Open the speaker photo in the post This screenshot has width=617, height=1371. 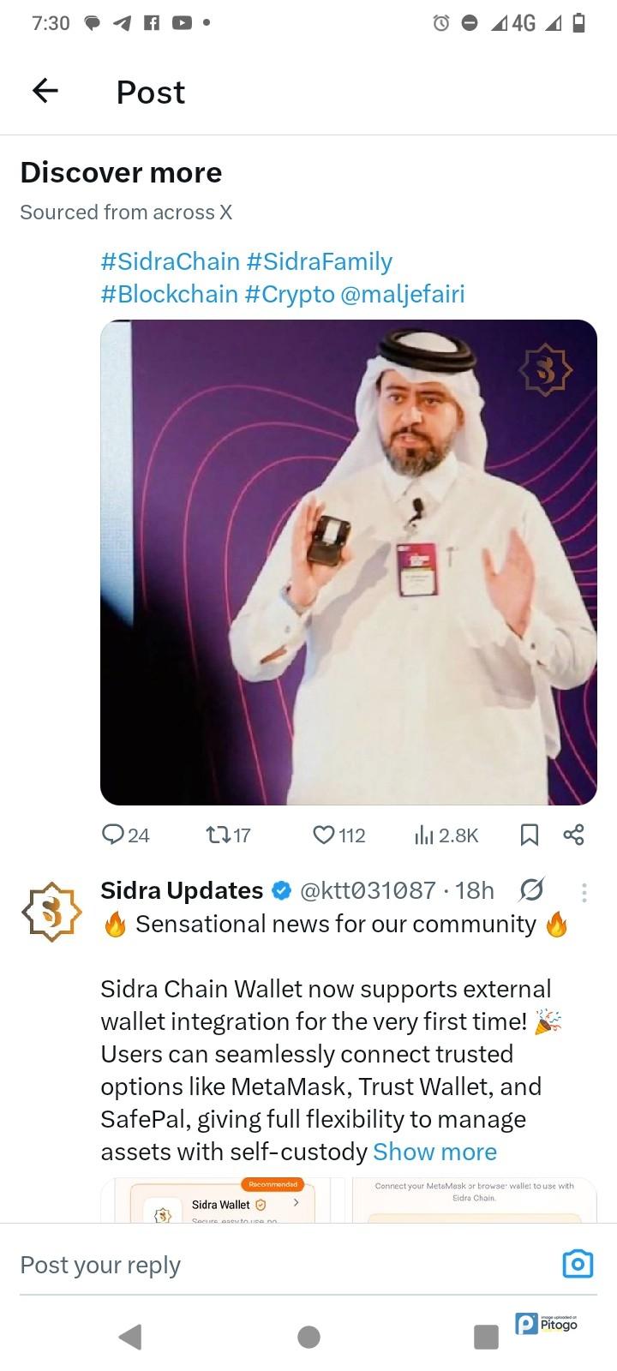tap(349, 562)
